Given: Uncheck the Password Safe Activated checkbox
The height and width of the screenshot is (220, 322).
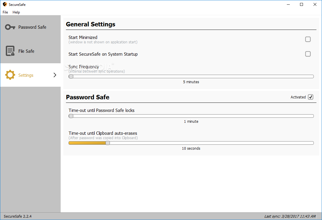Looking at the screenshot, I should 311,97.
